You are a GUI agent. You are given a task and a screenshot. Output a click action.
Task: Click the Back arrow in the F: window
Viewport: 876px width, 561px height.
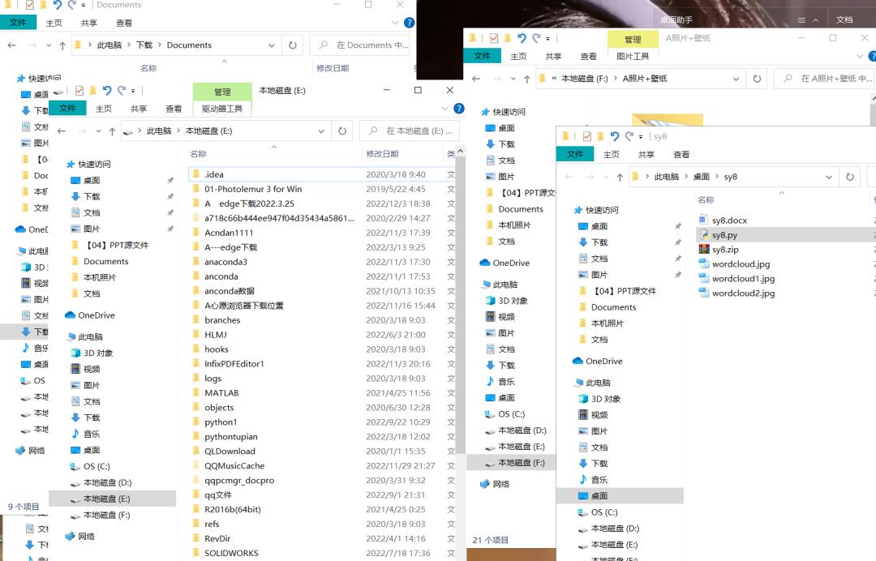click(x=477, y=79)
